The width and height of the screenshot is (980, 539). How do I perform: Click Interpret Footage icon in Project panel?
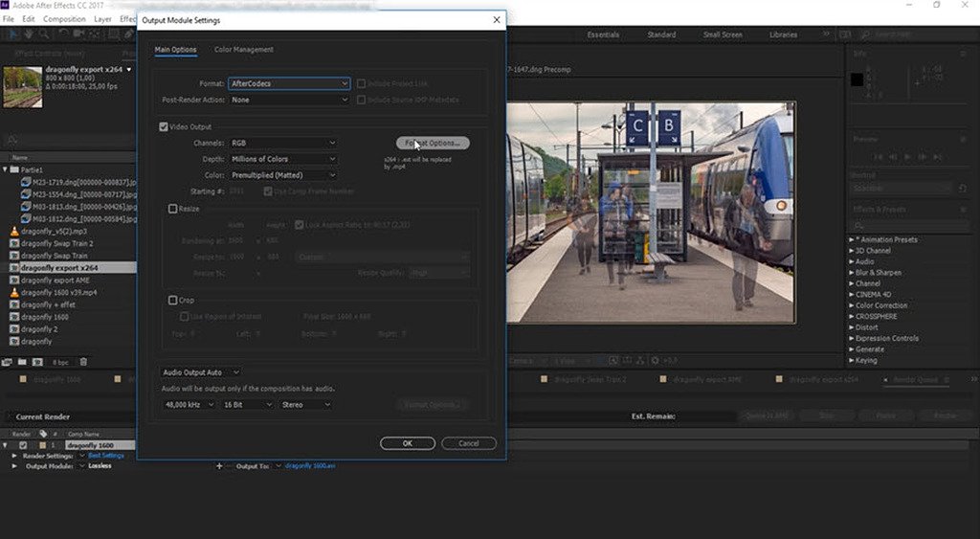(7, 362)
